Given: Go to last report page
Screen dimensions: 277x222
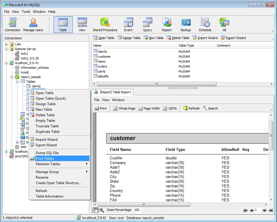Looking at the screenshot, I should coord(271,210).
